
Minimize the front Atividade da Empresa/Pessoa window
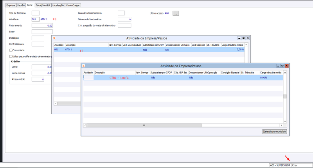click(x=279, y=66)
